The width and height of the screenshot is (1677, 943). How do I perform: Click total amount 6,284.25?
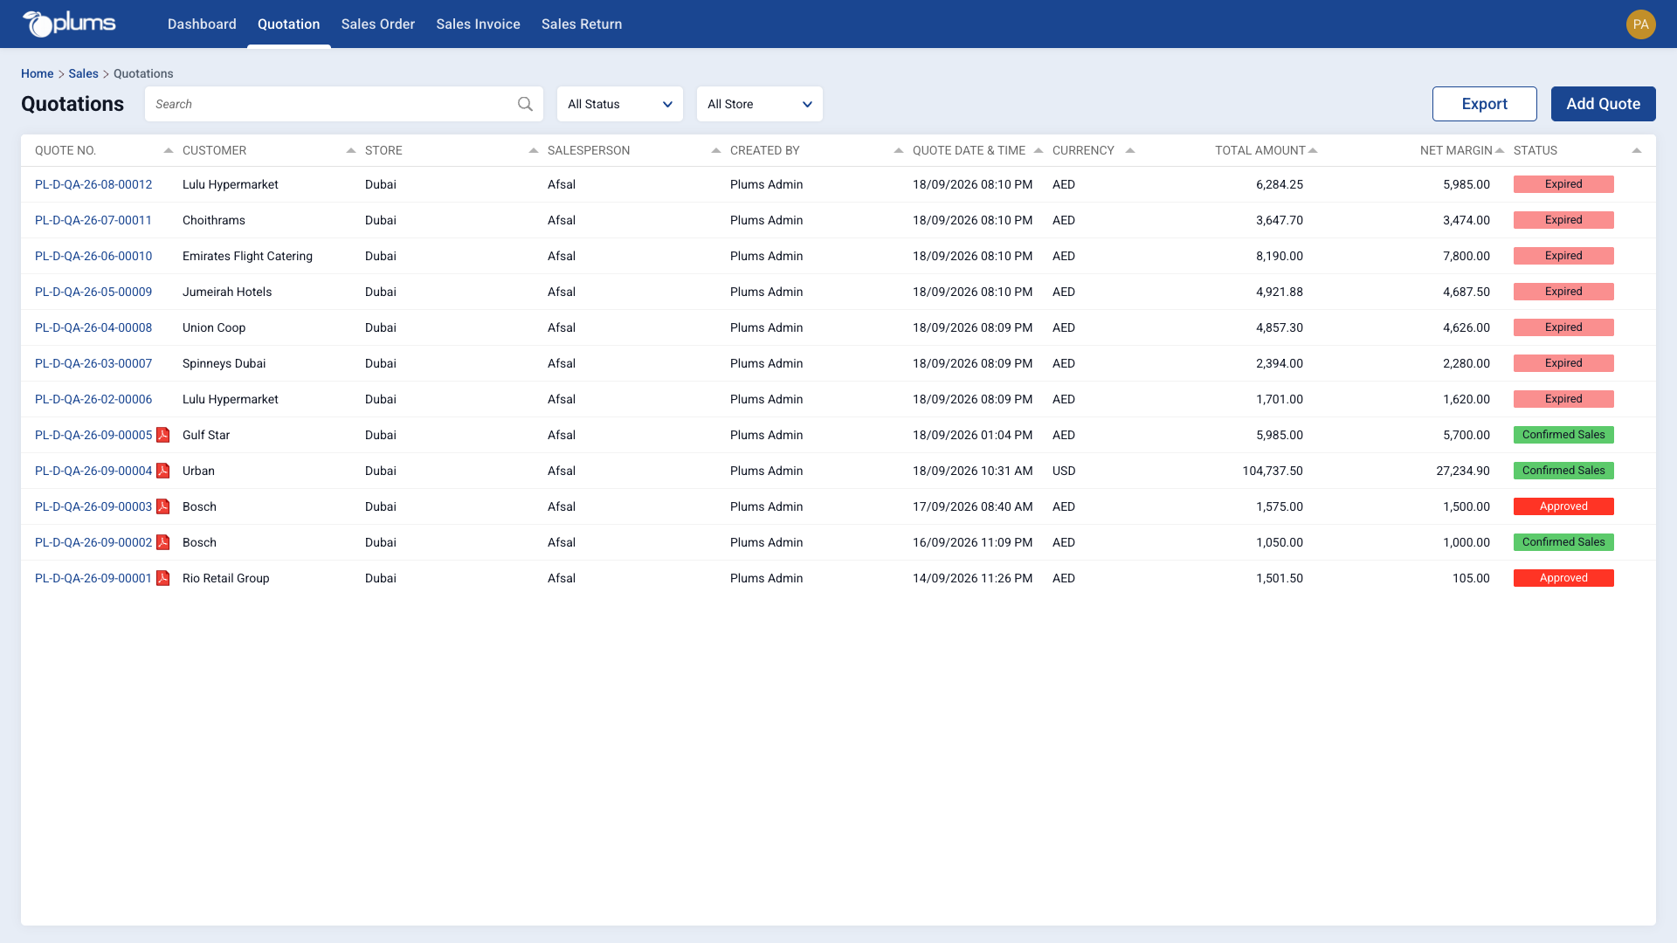(1280, 184)
